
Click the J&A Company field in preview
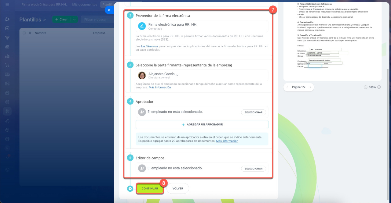325,49
